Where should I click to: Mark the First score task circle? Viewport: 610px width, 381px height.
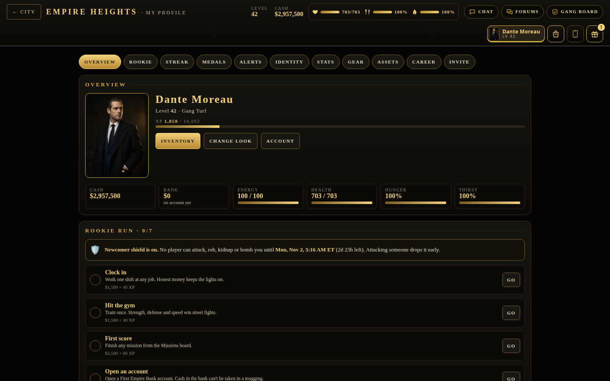click(95, 346)
